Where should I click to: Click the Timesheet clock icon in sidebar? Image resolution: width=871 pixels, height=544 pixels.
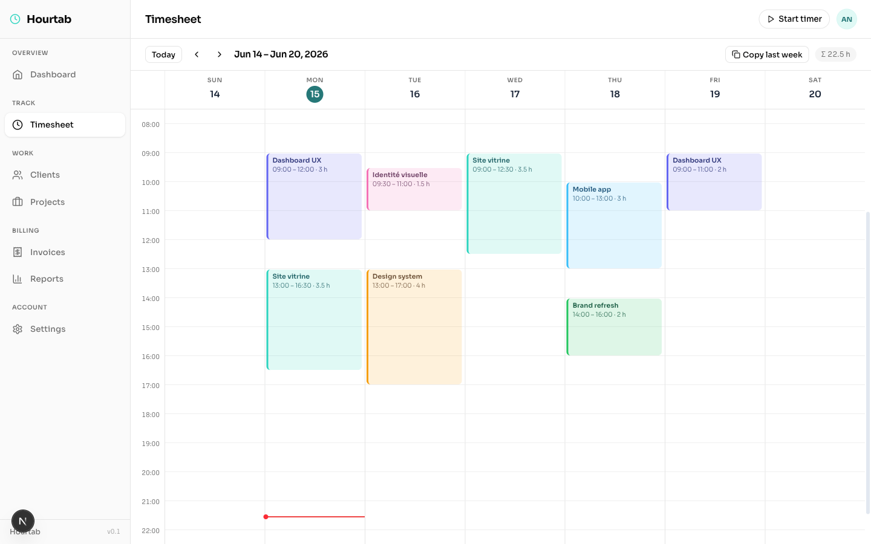point(18,125)
